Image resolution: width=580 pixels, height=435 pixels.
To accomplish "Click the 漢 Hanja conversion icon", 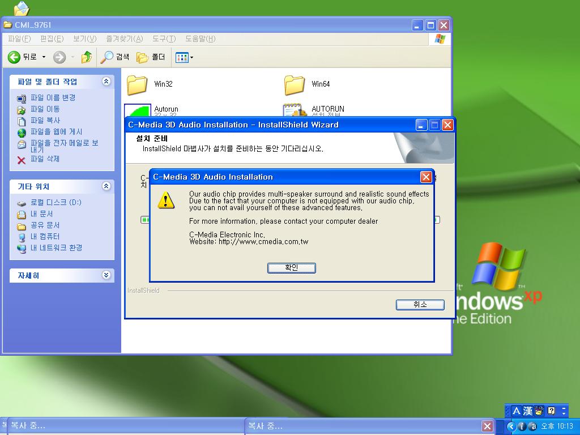I will pyautogui.click(x=528, y=411).
